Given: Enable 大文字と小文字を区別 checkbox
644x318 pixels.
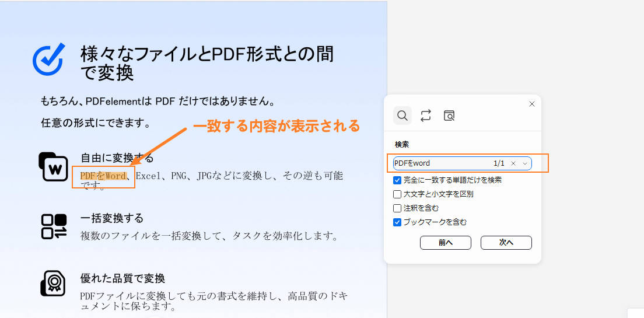Looking at the screenshot, I should [397, 194].
